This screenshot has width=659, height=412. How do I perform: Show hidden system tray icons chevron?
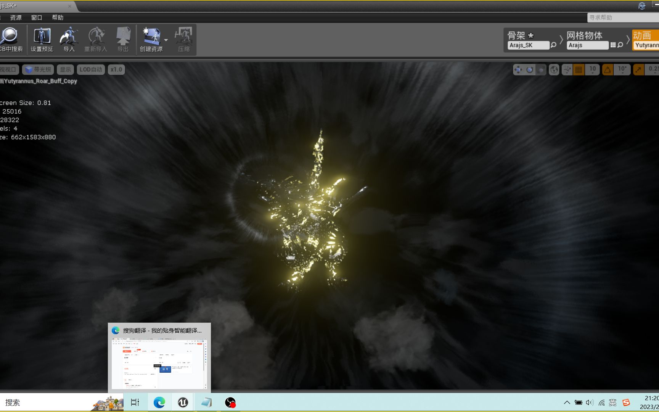point(567,402)
